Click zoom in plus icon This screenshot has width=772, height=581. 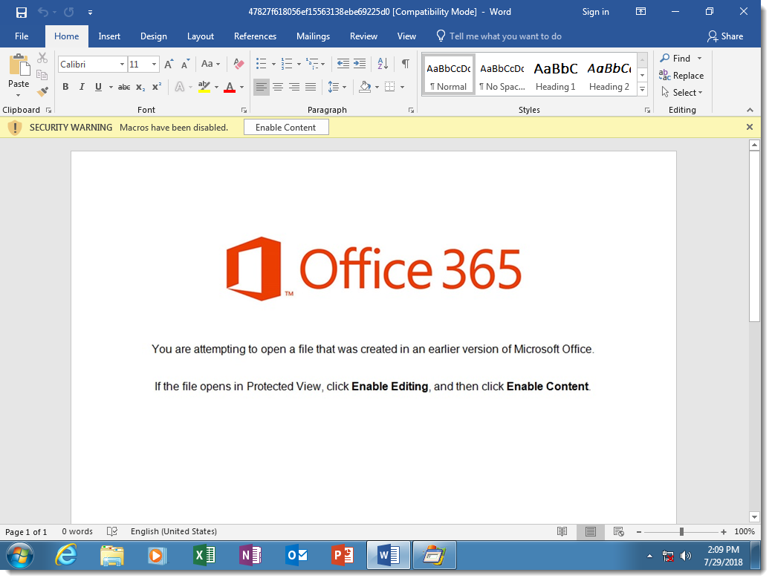coord(724,532)
